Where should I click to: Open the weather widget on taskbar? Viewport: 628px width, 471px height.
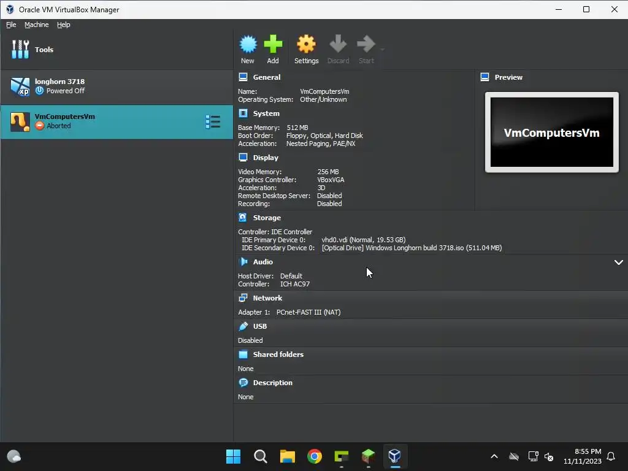pyautogui.click(x=14, y=456)
